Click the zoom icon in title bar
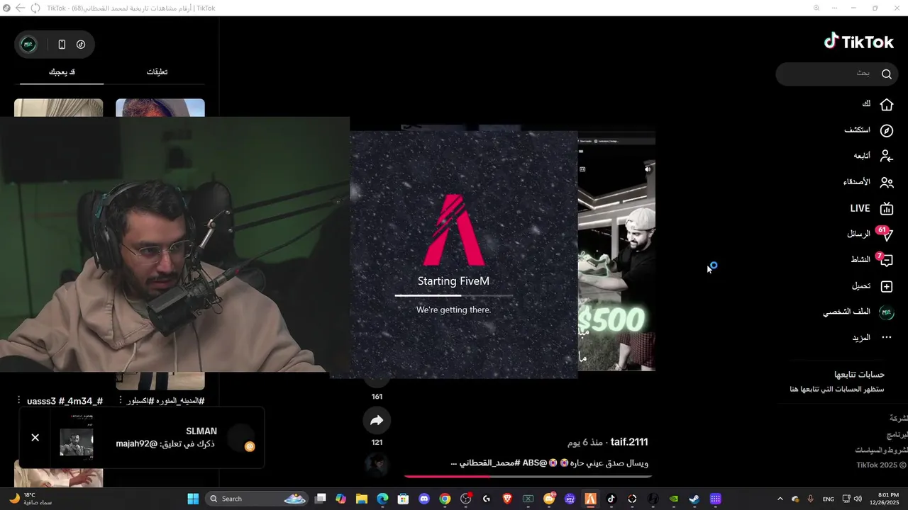This screenshot has height=510, width=908. coord(816,8)
